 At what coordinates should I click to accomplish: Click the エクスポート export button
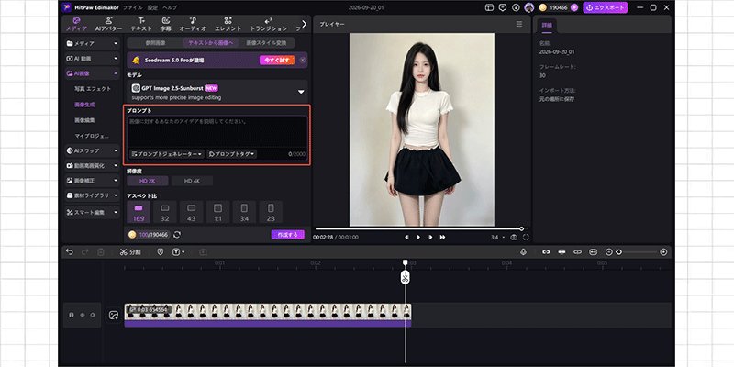[606, 7]
